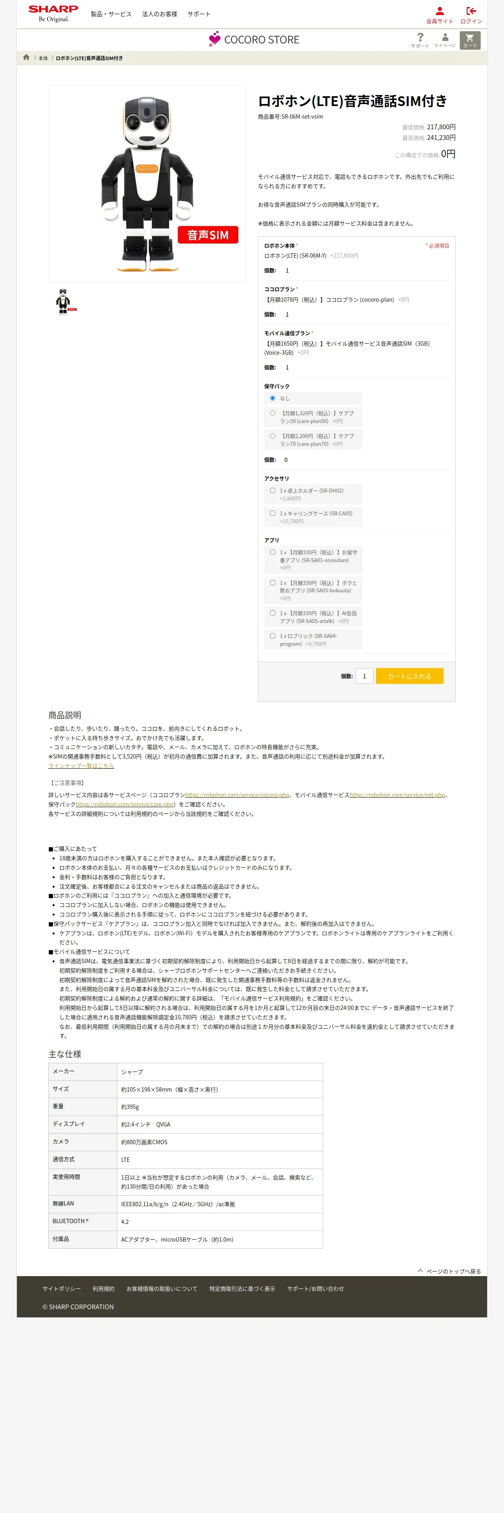Click product title ロボホン(LTE)音声通話SIM付き
The image size is (504, 1513).
point(352,101)
